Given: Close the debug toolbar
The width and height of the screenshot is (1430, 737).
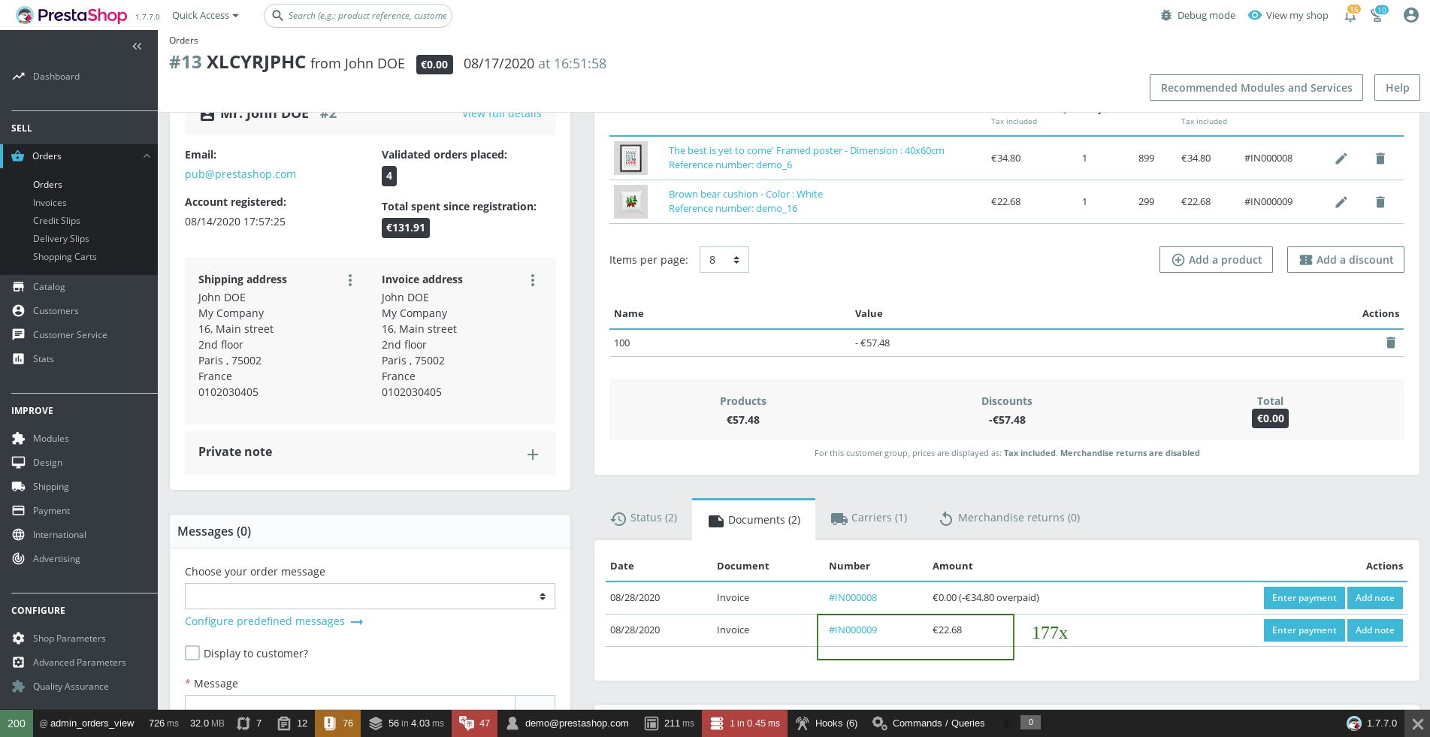Looking at the screenshot, I should (1417, 723).
